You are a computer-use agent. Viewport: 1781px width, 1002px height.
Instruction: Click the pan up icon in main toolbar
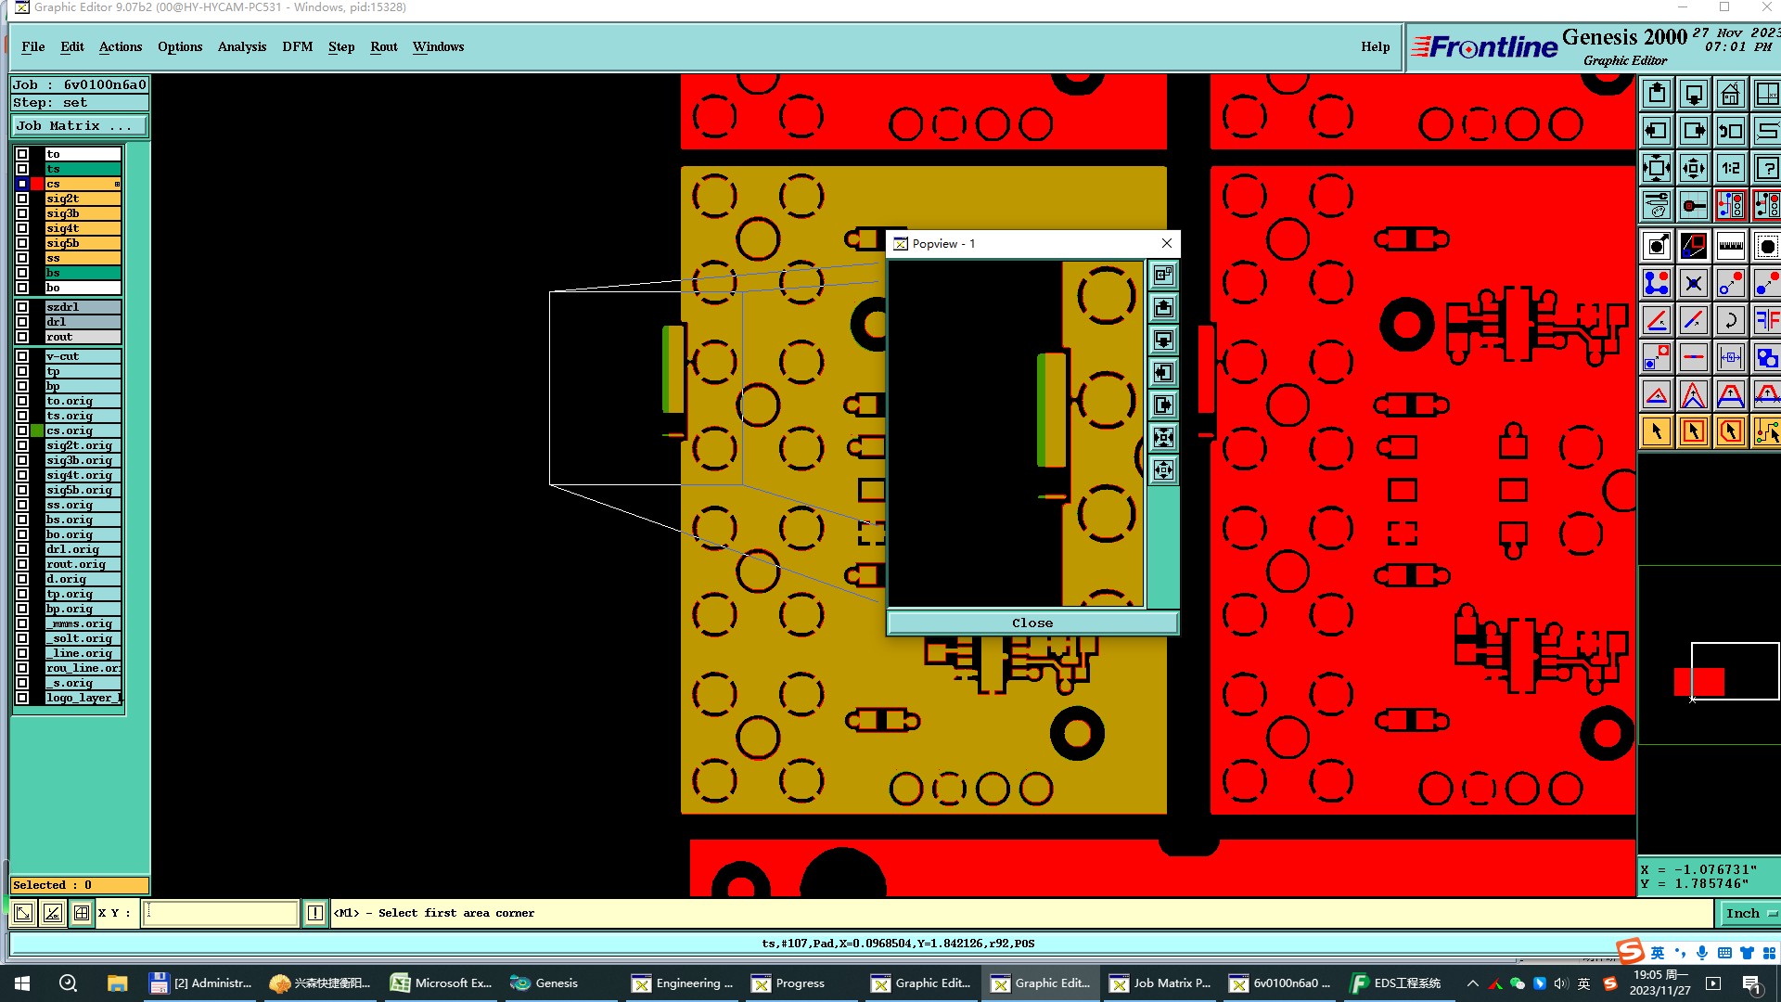click(x=1657, y=94)
